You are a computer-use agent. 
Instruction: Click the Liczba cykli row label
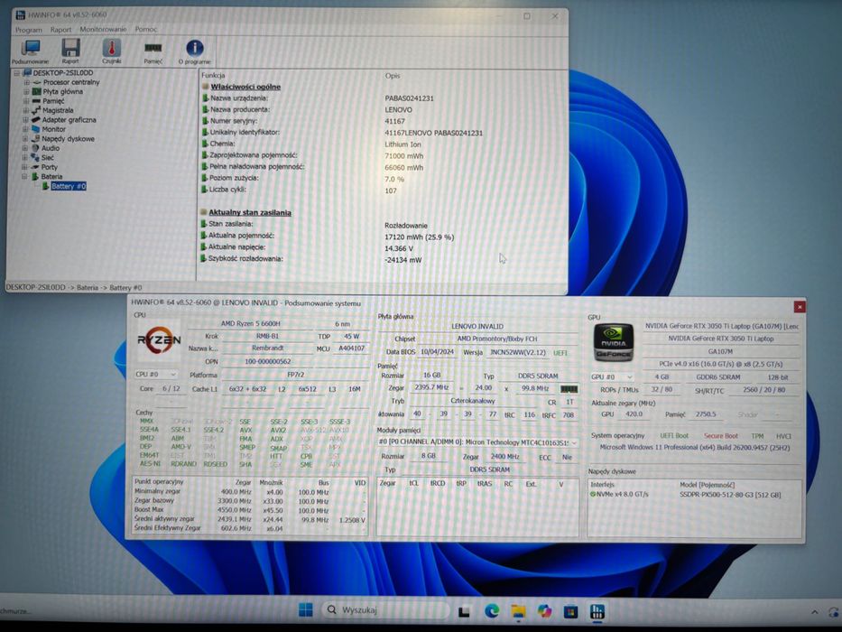(x=227, y=190)
